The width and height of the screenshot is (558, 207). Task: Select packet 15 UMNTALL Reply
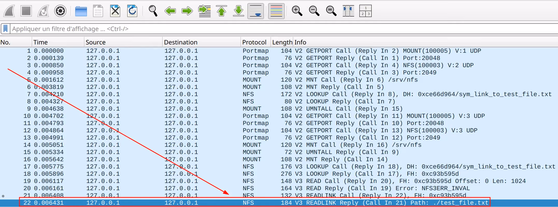point(279,152)
